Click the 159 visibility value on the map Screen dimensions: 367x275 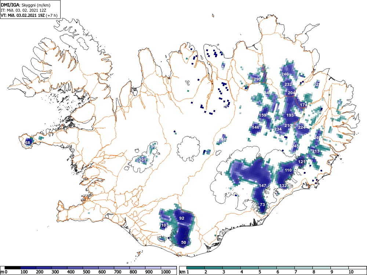click(263, 115)
